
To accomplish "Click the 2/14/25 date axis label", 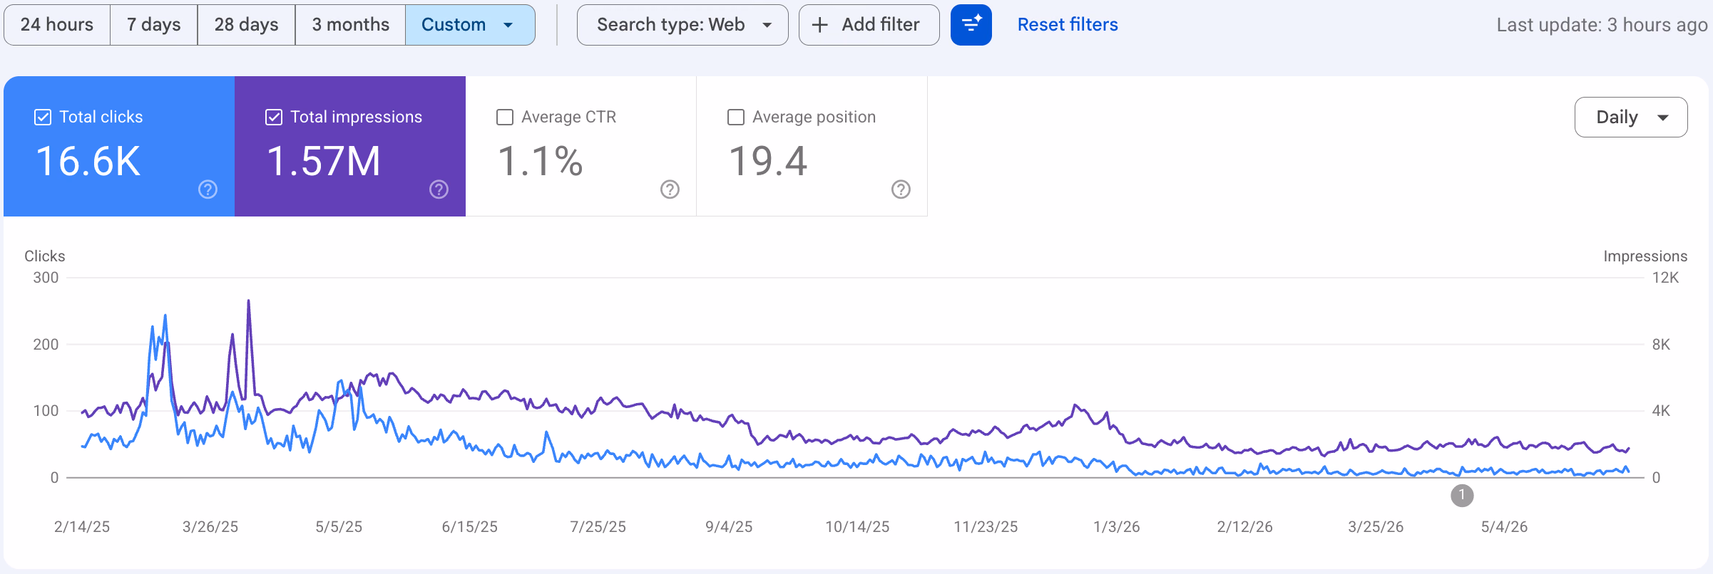I will click(82, 527).
